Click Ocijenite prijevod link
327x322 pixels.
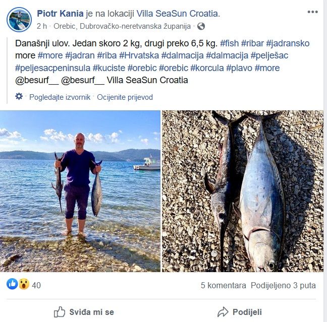pyautogui.click(x=125, y=97)
